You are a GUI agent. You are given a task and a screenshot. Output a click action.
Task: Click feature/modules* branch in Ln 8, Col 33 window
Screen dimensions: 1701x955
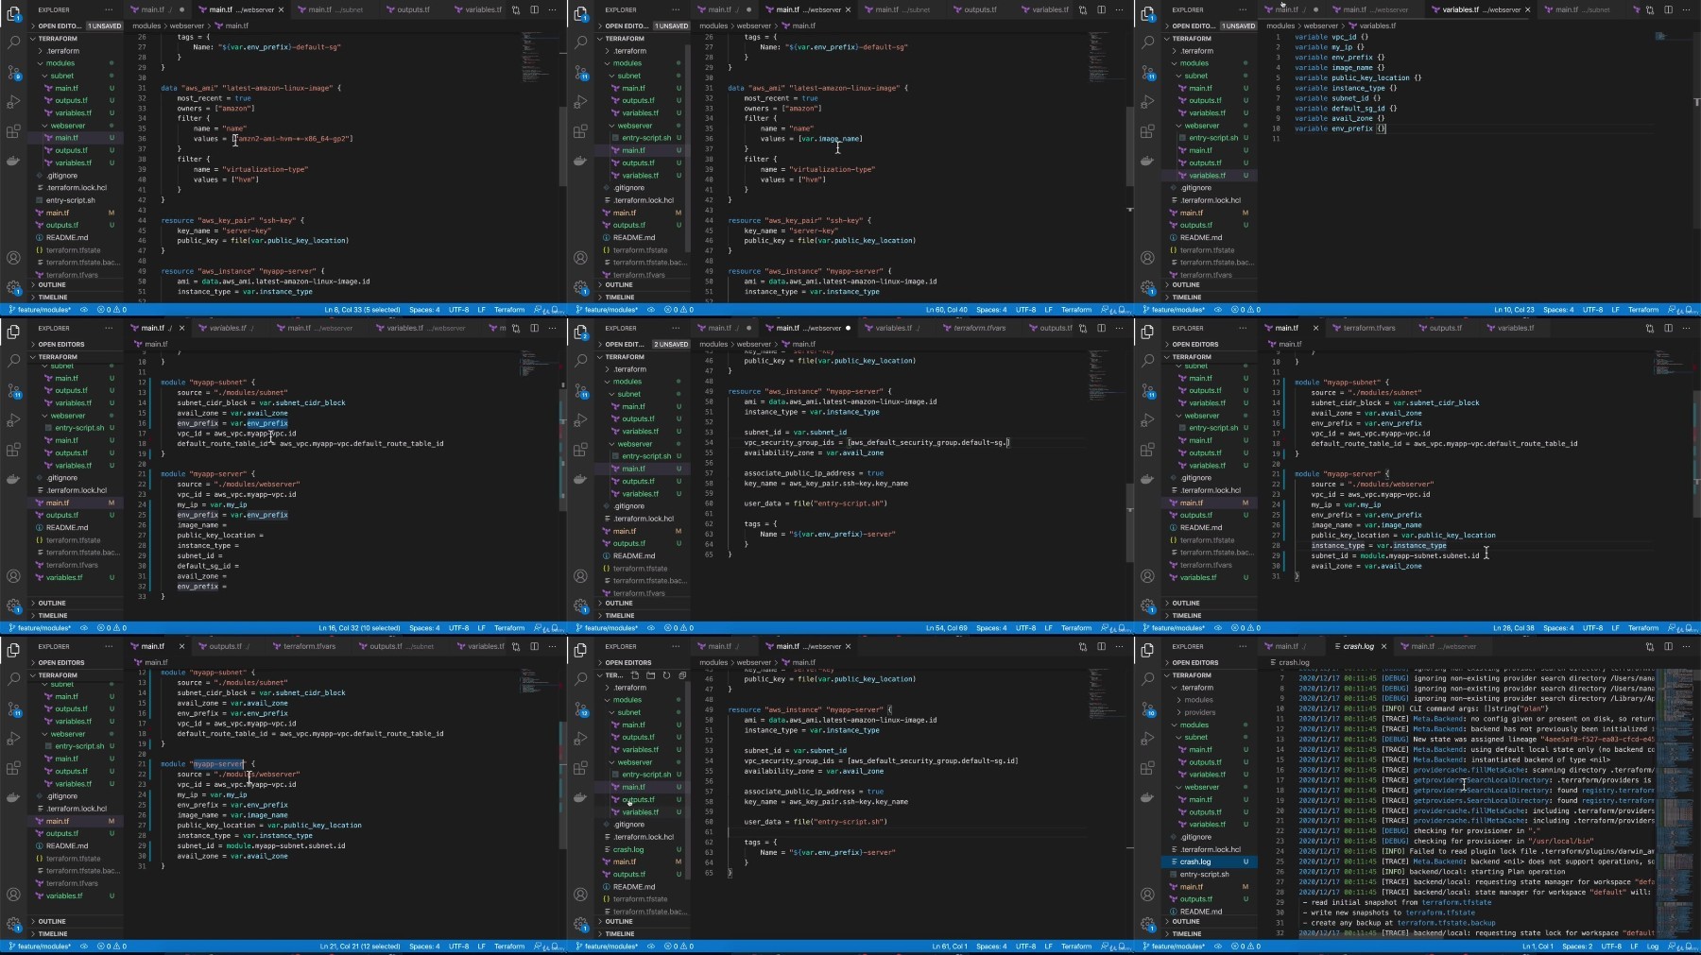tap(40, 310)
